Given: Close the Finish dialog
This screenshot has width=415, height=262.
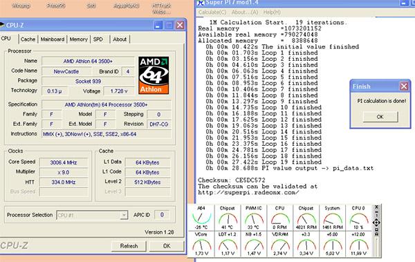Looking at the screenshot, I should point(404,86).
